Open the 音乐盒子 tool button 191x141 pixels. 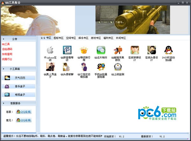pos(18,86)
